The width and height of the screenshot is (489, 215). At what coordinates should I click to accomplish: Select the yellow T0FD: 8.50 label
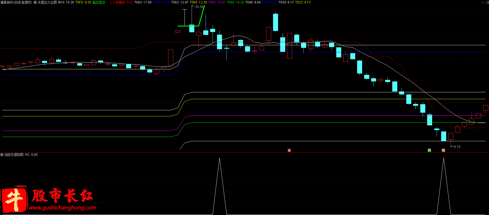[83, 2]
